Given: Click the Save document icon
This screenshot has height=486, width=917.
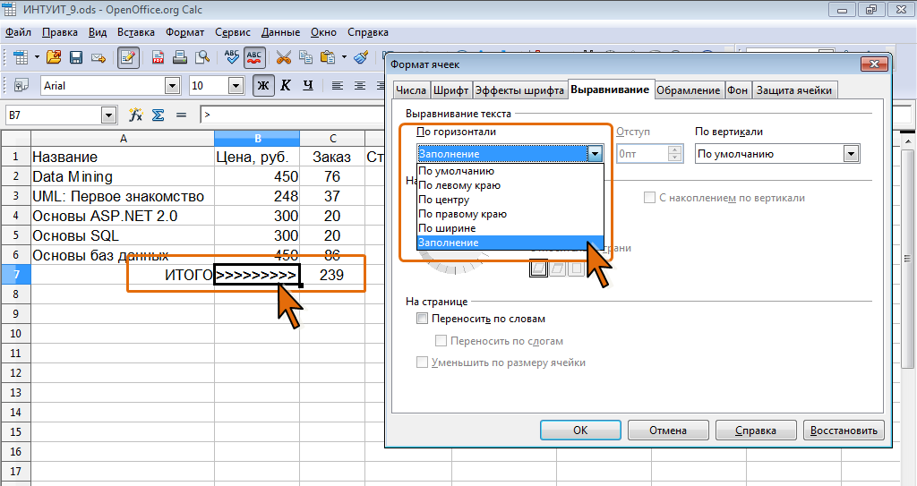Looking at the screenshot, I should click(76, 57).
